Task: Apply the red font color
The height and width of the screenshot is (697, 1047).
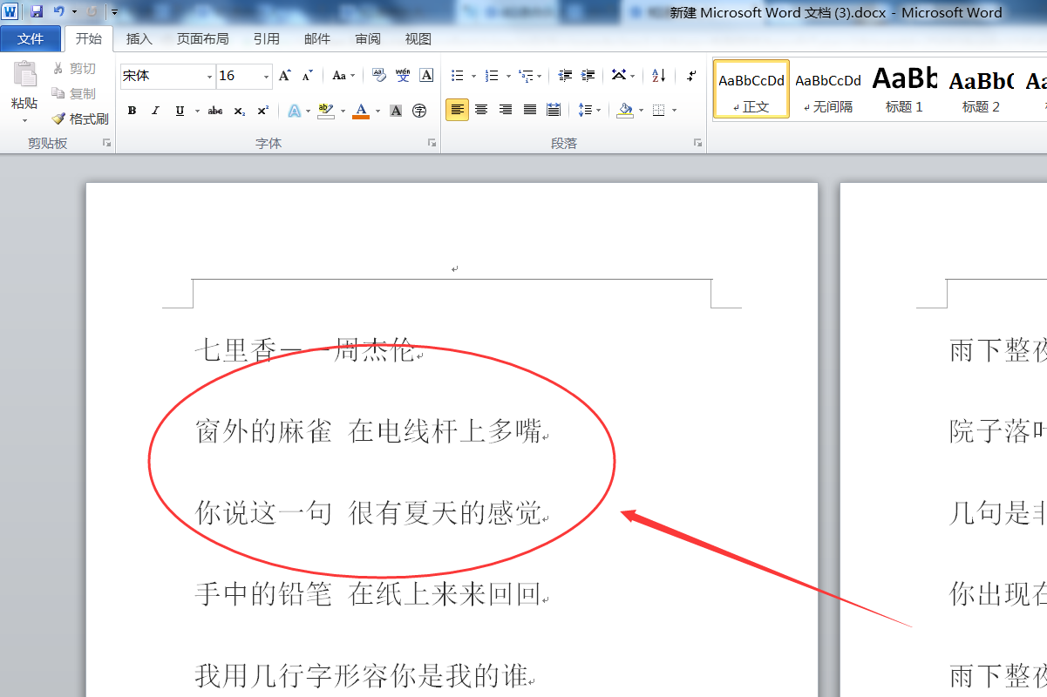Action: [x=361, y=111]
